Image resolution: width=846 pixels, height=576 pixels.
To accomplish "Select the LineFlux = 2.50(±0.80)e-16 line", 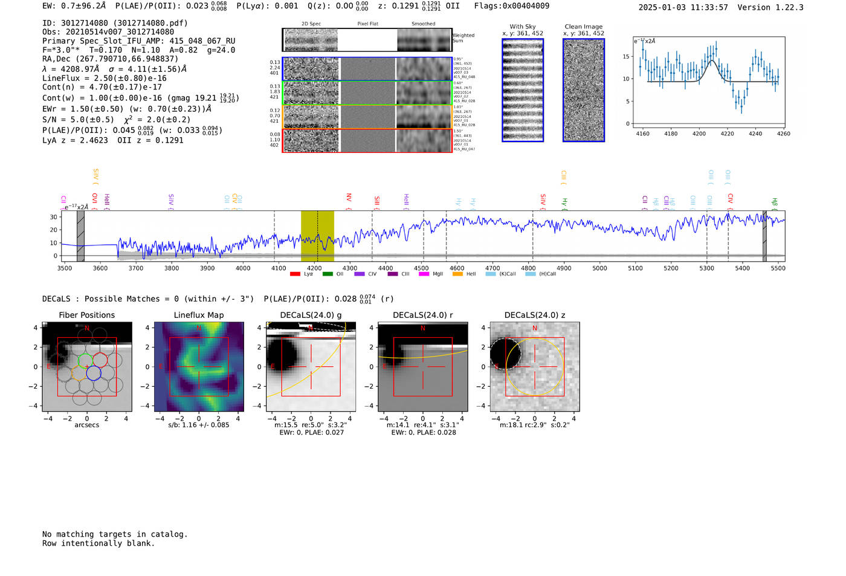I will pos(105,78).
